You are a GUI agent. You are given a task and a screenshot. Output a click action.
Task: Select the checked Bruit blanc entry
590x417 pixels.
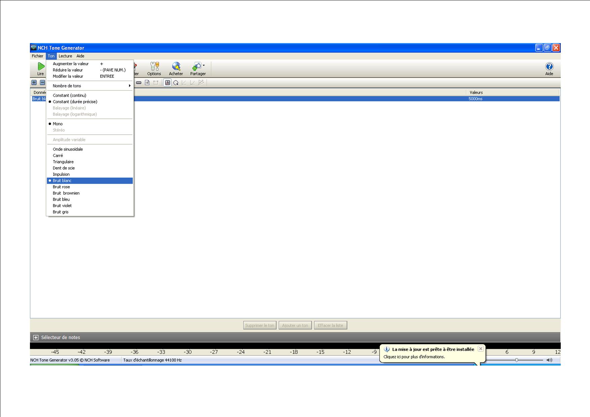(90, 181)
